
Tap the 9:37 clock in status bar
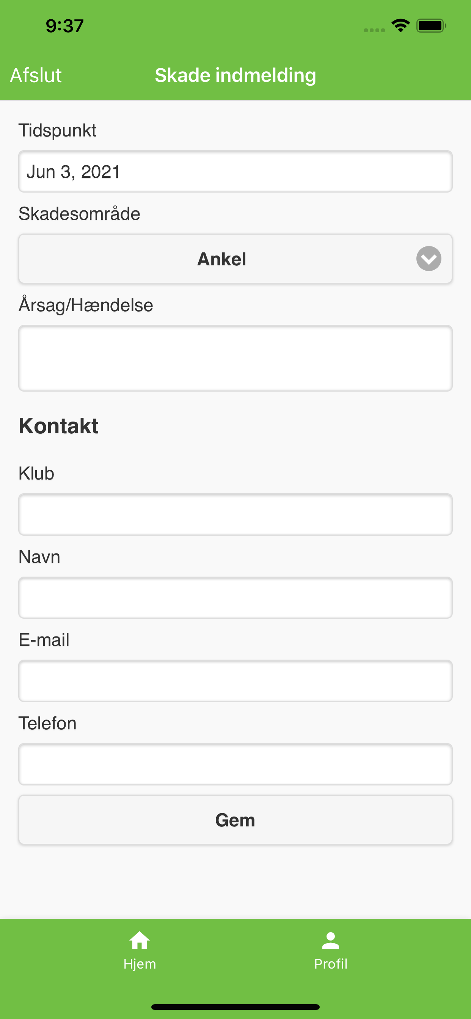64,26
